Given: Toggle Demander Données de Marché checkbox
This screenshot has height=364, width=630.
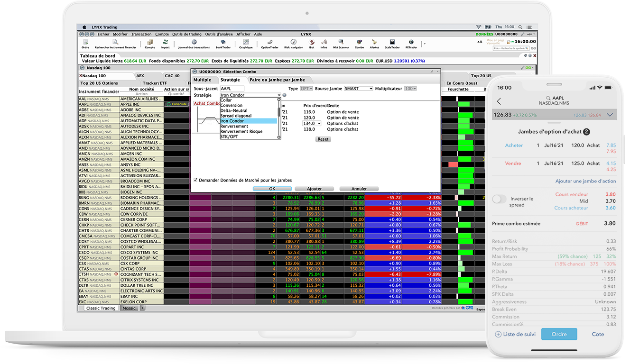Looking at the screenshot, I should coord(196,180).
